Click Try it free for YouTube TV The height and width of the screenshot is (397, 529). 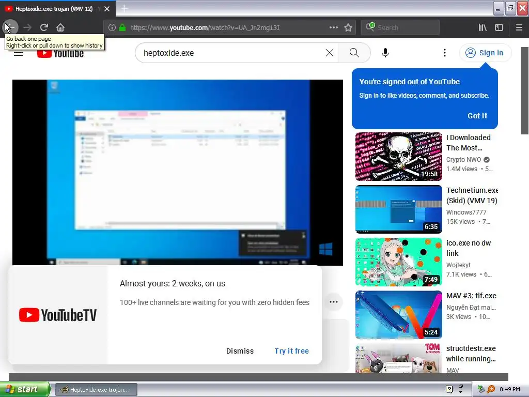coord(291,351)
